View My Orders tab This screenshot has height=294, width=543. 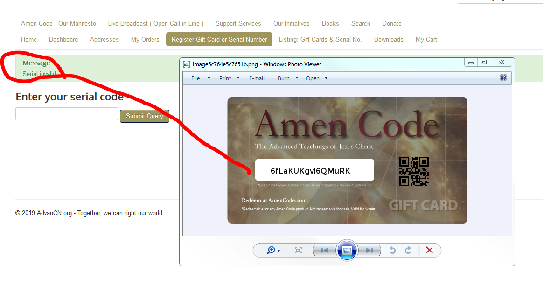pyautogui.click(x=145, y=40)
